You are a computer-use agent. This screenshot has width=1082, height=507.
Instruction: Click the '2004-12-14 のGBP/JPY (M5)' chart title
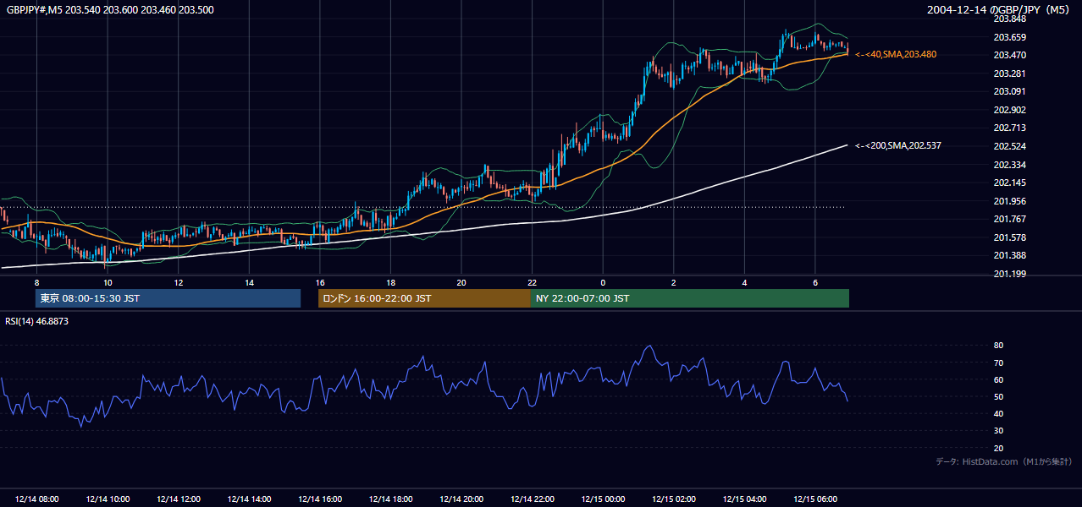tap(999, 9)
